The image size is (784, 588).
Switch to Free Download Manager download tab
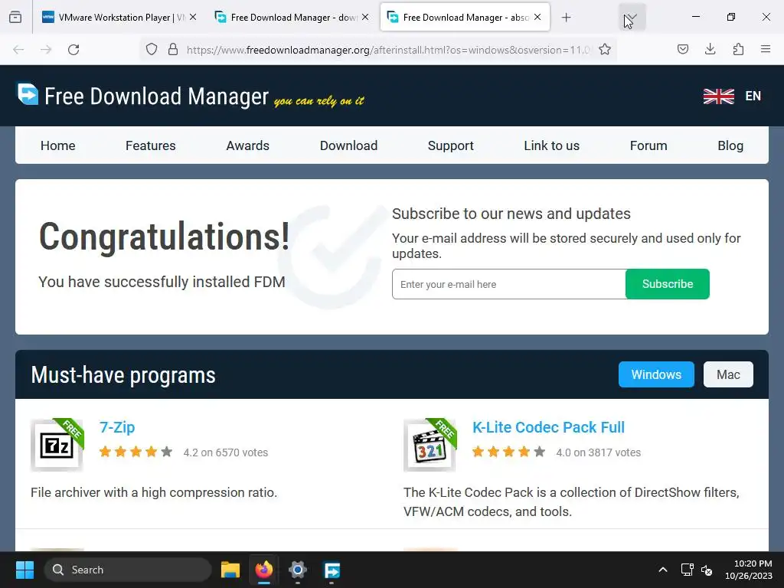292,17
